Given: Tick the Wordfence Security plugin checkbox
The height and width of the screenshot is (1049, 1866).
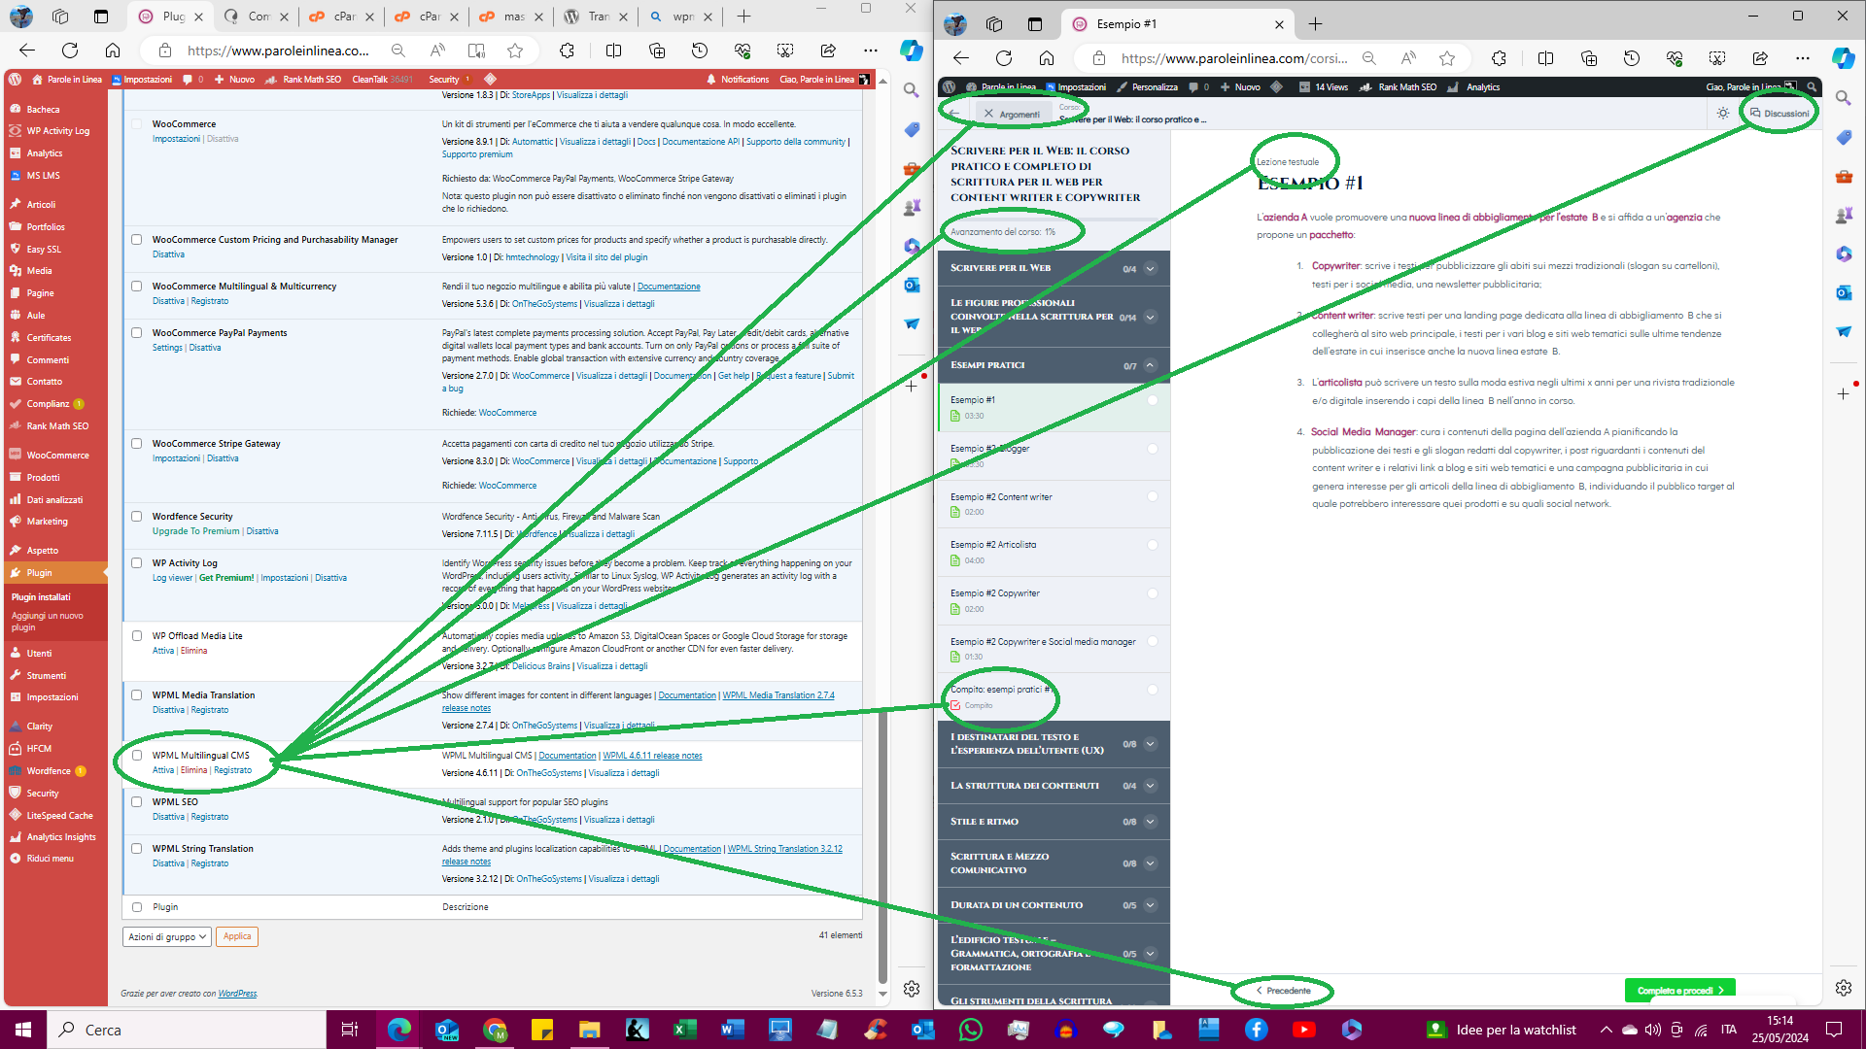Looking at the screenshot, I should pos(137,517).
